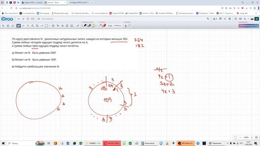The width and height of the screenshot is (260, 146).
Task: Toggle the dark mode moon icon
Action: pos(245,19)
